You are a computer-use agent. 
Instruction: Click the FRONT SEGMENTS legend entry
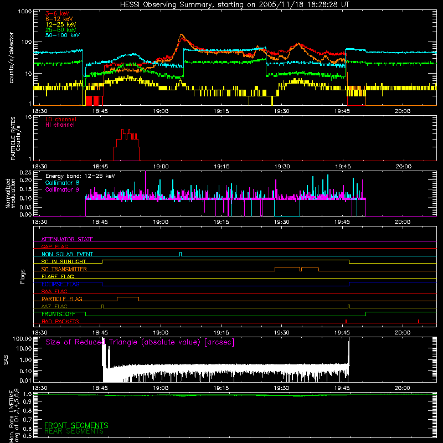[76, 425]
